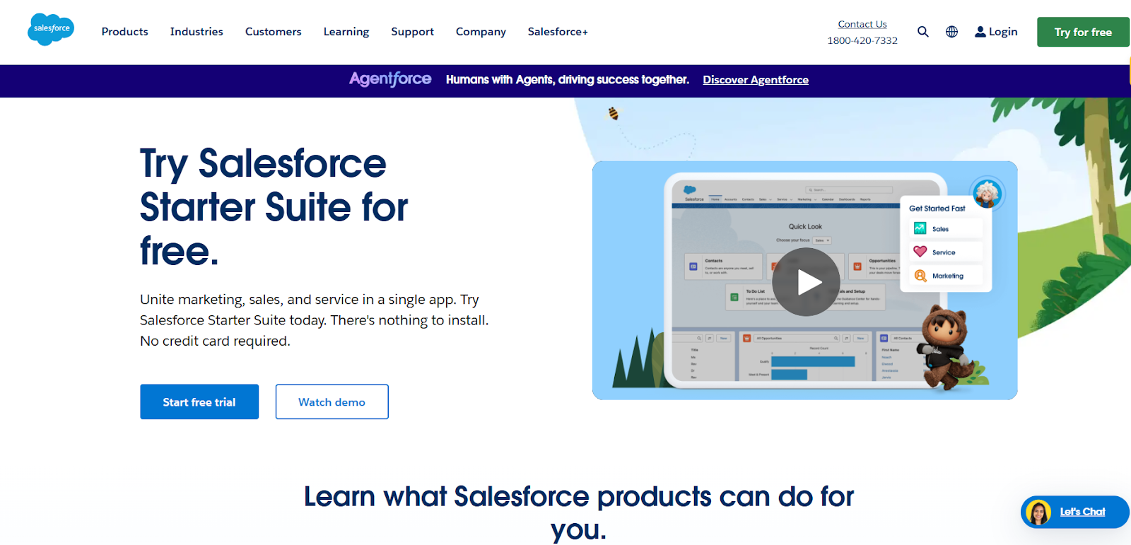Viewport: 1131px width, 545px height.
Task: Click the Let's Chat agent avatar
Action: pyautogui.click(x=1038, y=512)
